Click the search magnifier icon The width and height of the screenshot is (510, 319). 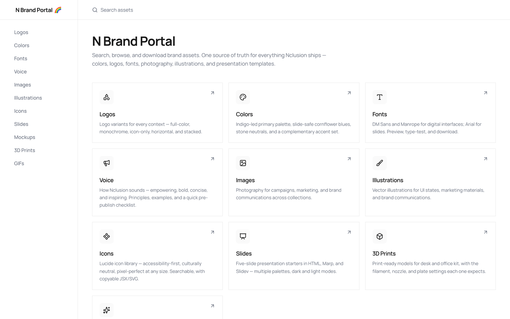tap(95, 10)
